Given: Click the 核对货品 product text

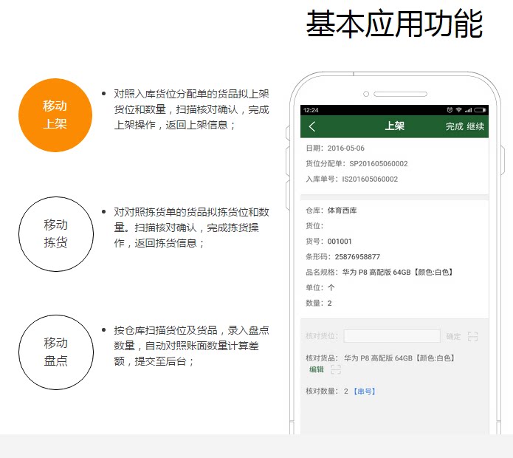Looking at the screenshot, I should [x=399, y=358].
